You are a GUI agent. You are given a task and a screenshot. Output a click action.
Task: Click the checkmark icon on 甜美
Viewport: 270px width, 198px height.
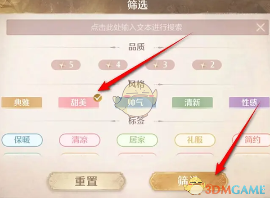[x=98, y=98]
